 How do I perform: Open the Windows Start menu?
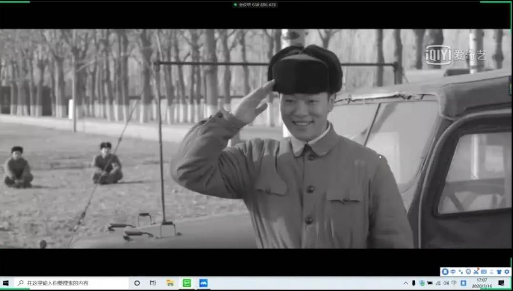6,283
